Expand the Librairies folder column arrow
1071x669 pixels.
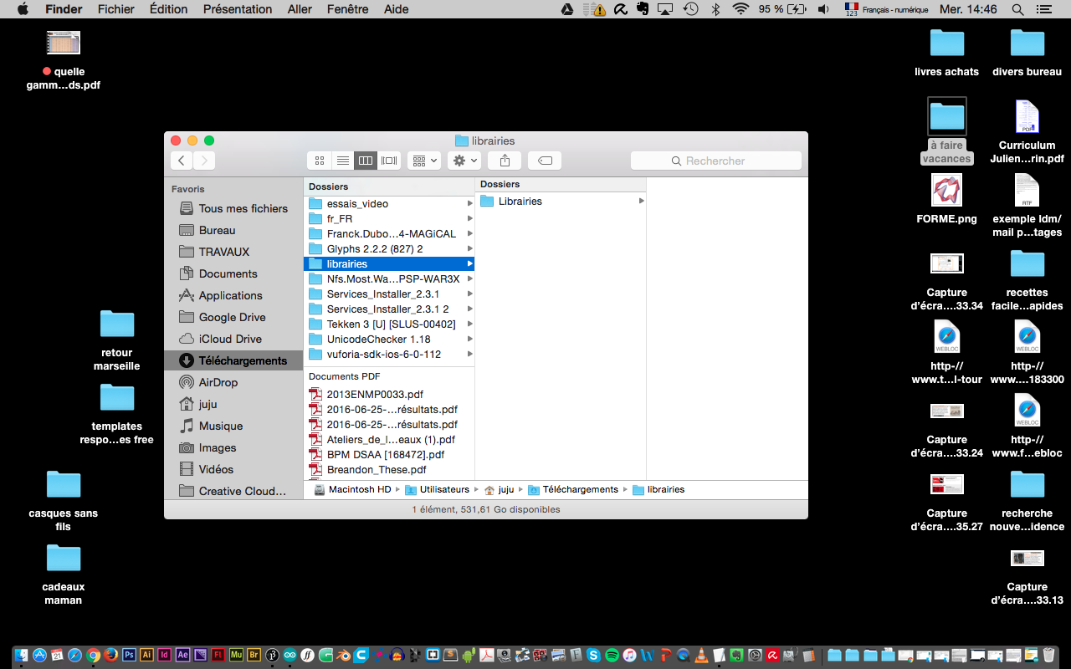pyautogui.click(x=641, y=202)
